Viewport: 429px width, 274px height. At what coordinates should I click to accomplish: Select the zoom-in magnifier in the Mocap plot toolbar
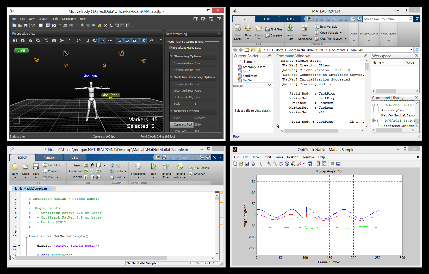[269, 164]
